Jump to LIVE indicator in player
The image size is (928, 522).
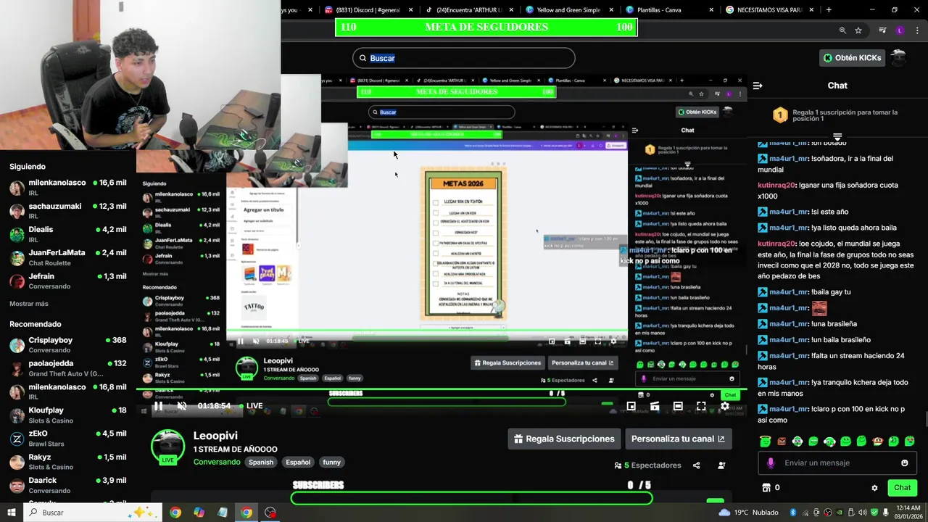coord(252,406)
